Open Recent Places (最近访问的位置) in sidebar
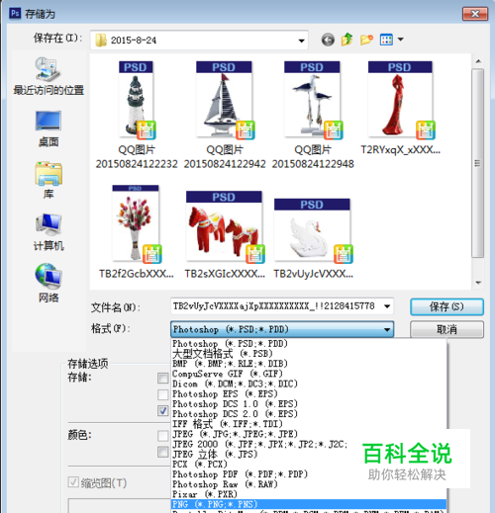The image size is (495, 513). [49, 76]
